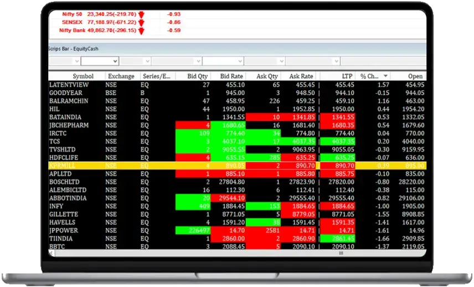474x287 pixels.
Task: Click the Nifty 50 percentage -0.93
Action: (174, 14)
